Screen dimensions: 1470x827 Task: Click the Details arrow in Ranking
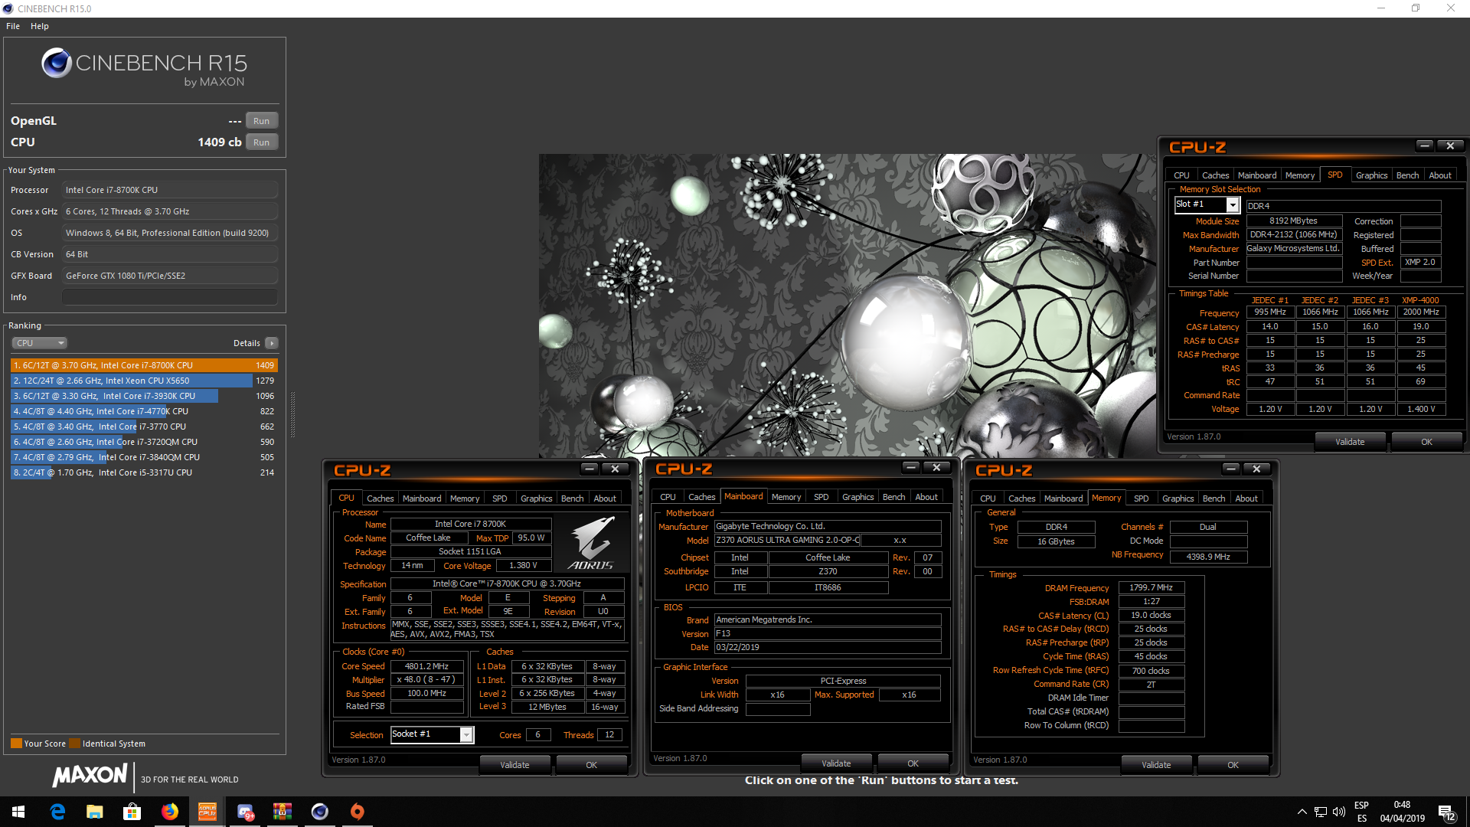[271, 343]
